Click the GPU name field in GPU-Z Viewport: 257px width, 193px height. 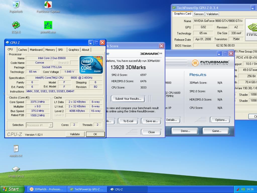click(x=218, y=21)
